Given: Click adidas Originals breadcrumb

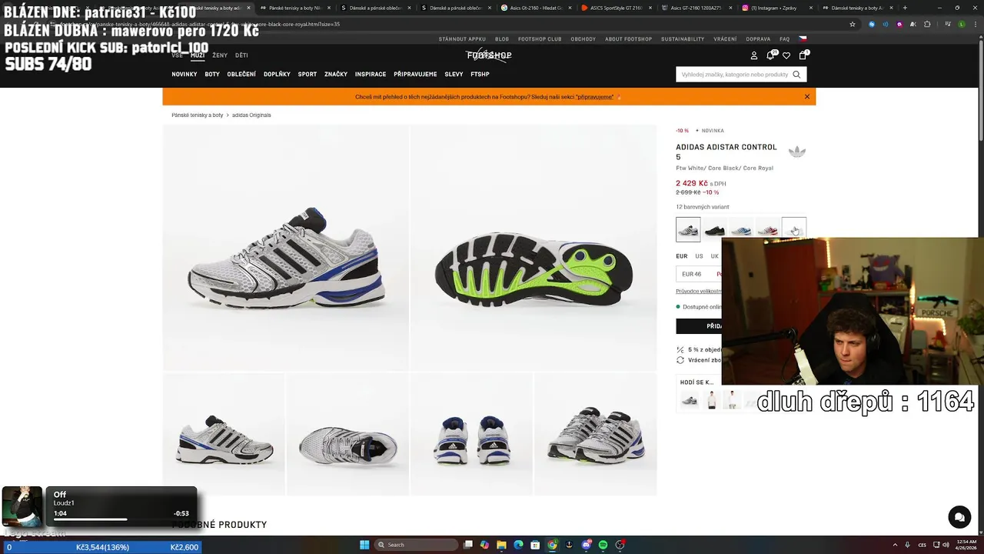Looking at the screenshot, I should 251,115.
